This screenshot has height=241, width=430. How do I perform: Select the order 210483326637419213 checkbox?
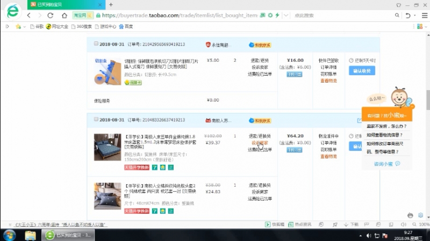tap(96, 119)
